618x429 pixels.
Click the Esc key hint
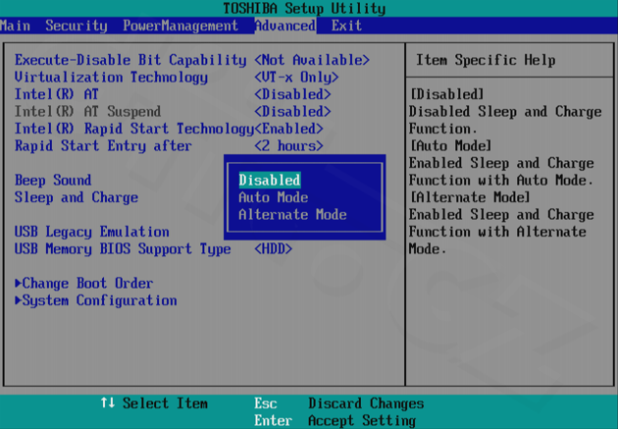[266, 403]
